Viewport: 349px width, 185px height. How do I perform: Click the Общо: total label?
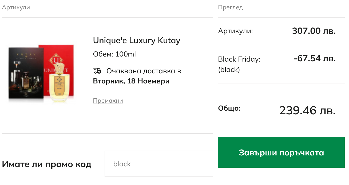pos(229,108)
